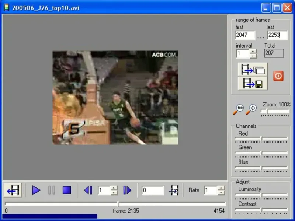Viewport: 295px width, 221px height.
Task: Click the film strip back arrow icon
Action: click(13, 190)
